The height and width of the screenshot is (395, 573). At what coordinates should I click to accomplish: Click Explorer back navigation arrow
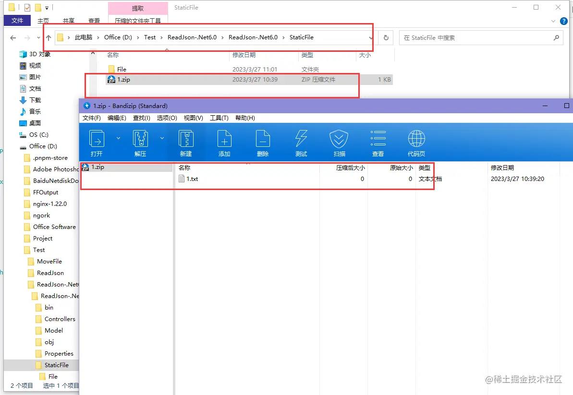coord(13,37)
